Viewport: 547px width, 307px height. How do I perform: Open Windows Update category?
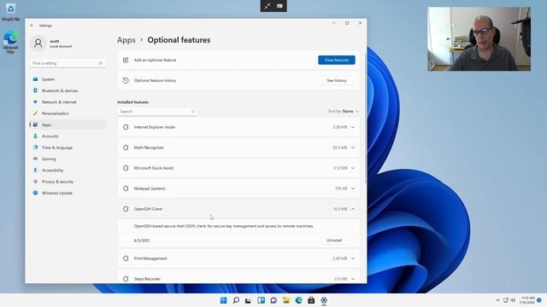click(x=68, y=193)
